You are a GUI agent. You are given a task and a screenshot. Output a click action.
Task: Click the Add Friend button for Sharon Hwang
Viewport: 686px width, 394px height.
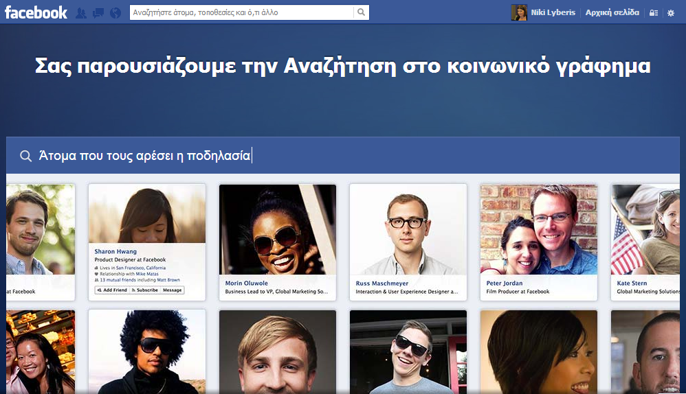pyautogui.click(x=112, y=290)
